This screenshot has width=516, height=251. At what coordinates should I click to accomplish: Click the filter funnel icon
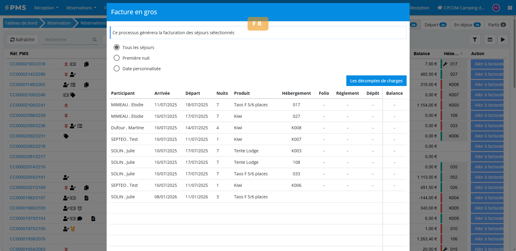tap(475, 40)
